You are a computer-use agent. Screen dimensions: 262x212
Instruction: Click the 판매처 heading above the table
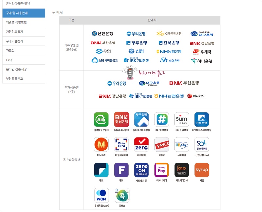click(58, 12)
